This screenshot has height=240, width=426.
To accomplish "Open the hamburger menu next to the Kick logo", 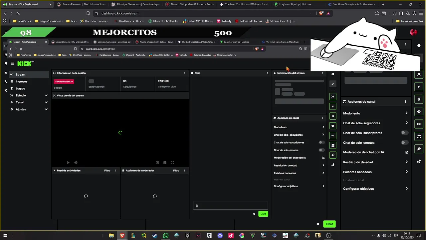I will click(12, 64).
